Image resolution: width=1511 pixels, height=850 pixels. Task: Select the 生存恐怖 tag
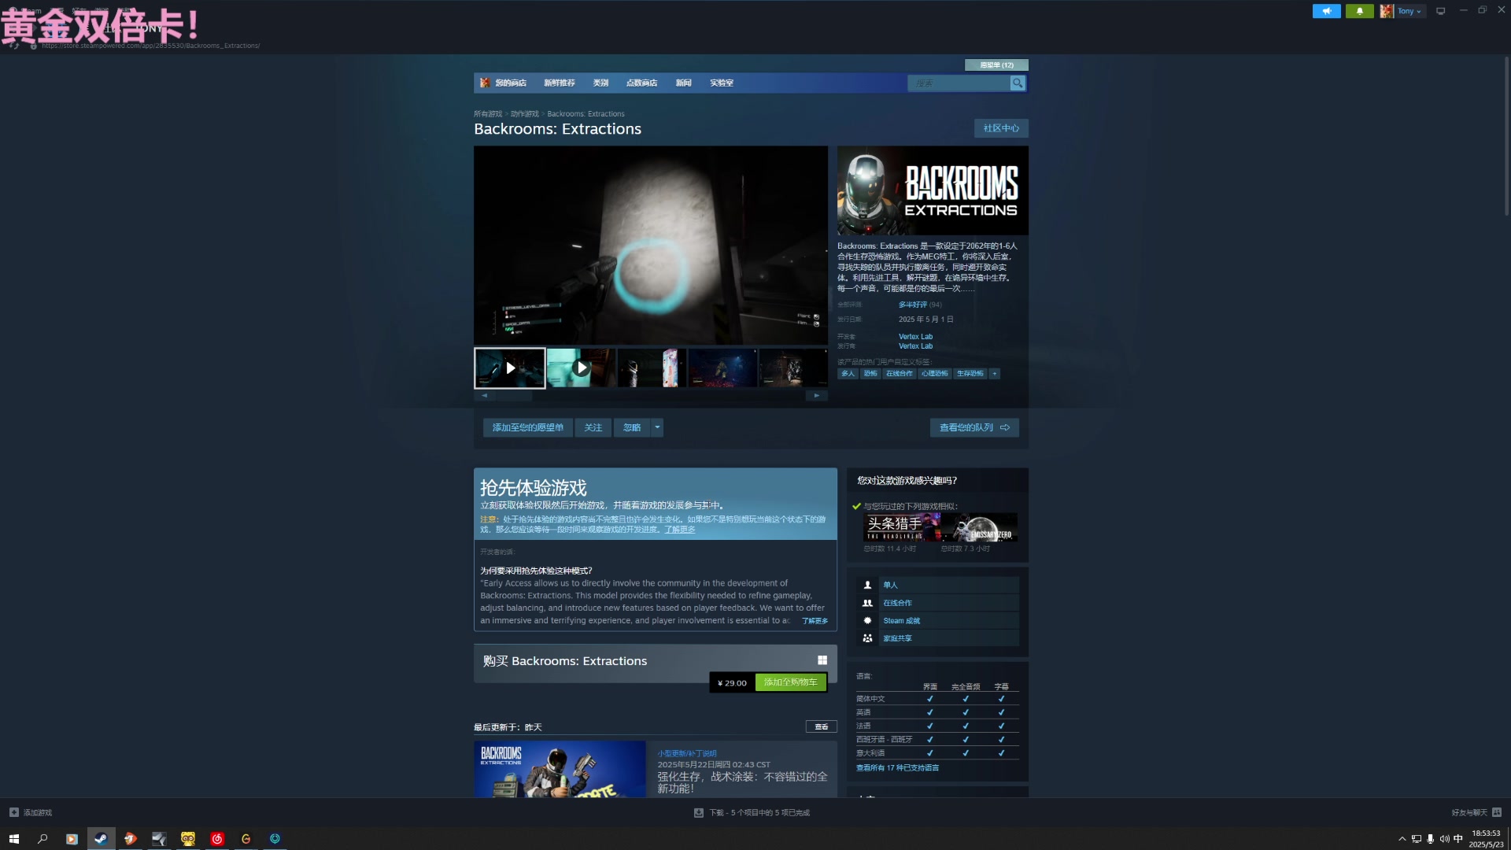pyautogui.click(x=970, y=374)
